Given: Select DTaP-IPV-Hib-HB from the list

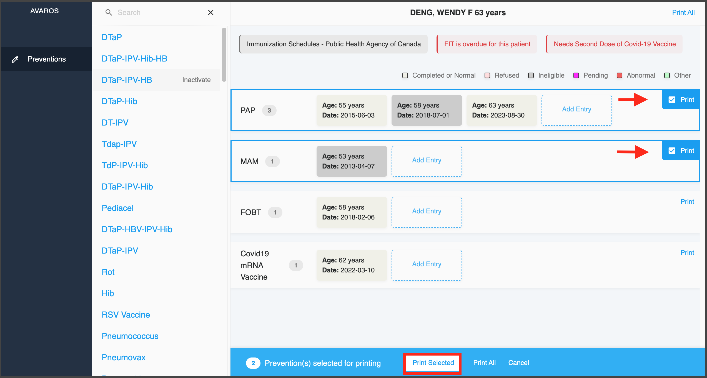Looking at the screenshot, I should tap(134, 58).
